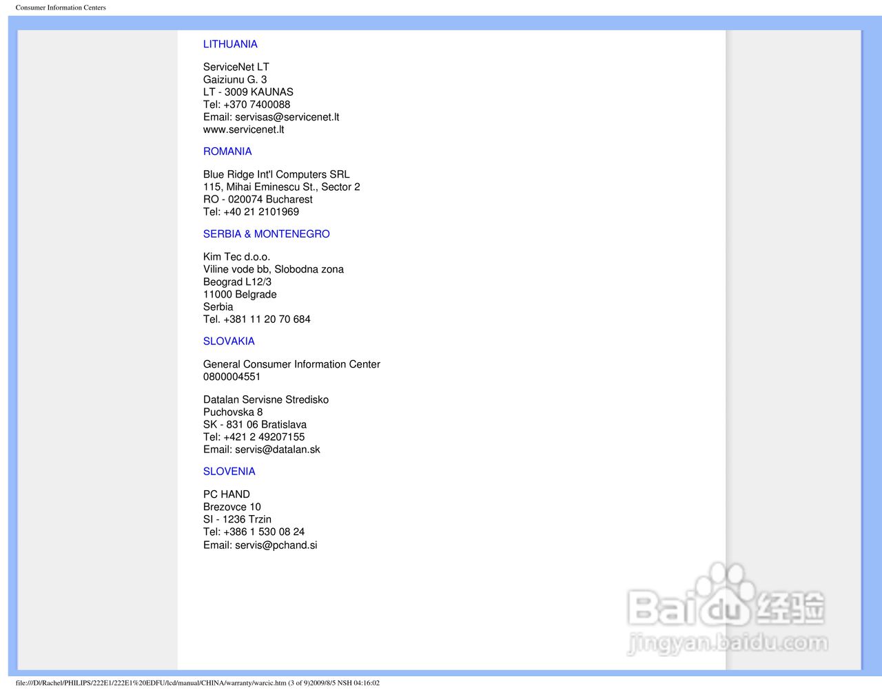
Task: Click the Consumer Information Centers page header
Action: click(x=61, y=8)
